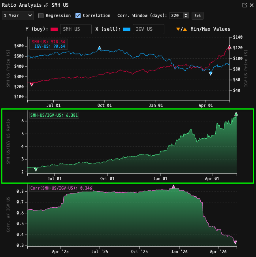Open the 1 Year period dropdown
This screenshot has width=256, height=257.
point(18,16)
